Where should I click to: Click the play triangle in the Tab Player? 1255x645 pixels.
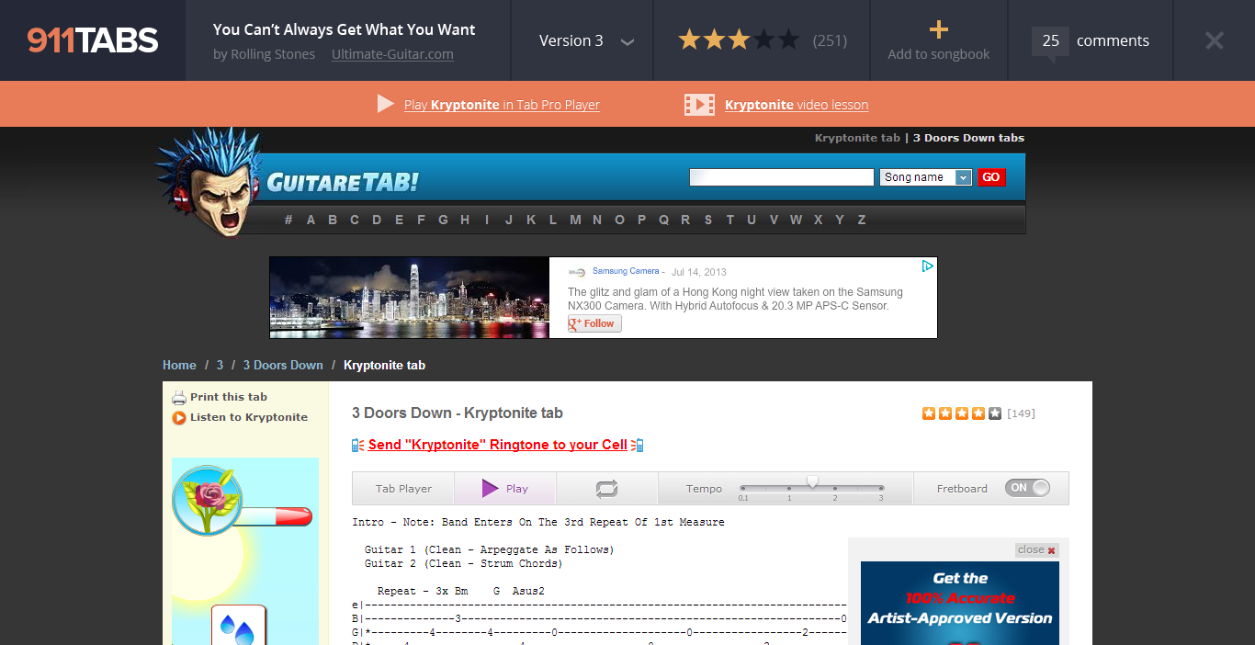491,489
